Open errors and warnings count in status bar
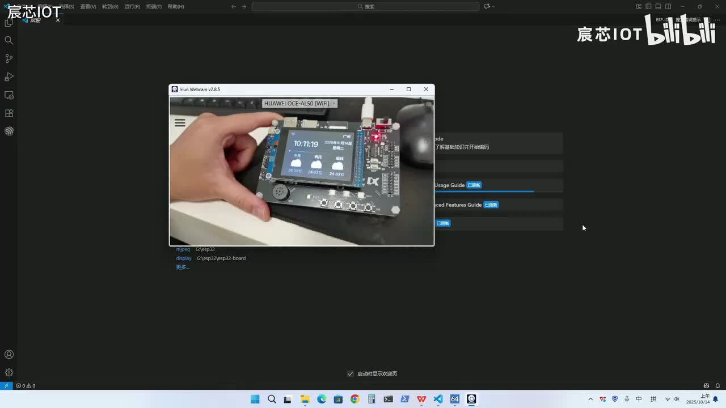The height and width of the screenshot is (408, 726). point(26,386)
